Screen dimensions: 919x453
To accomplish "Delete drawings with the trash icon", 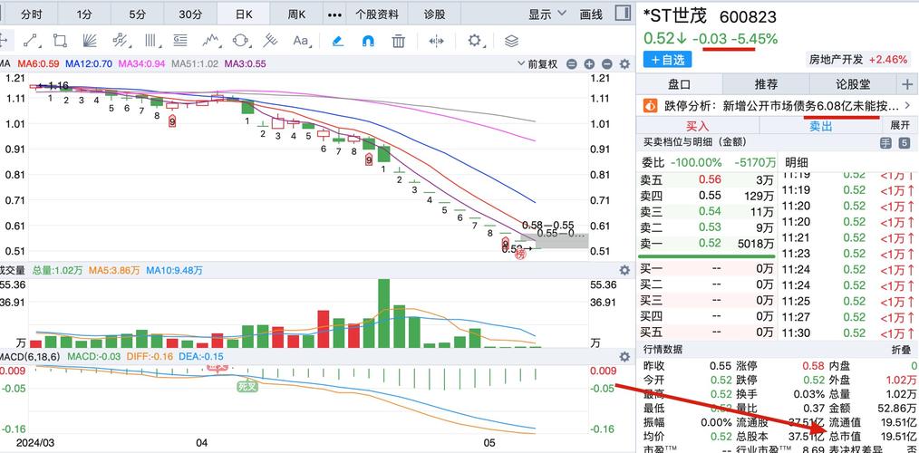I will click(399, 41).
